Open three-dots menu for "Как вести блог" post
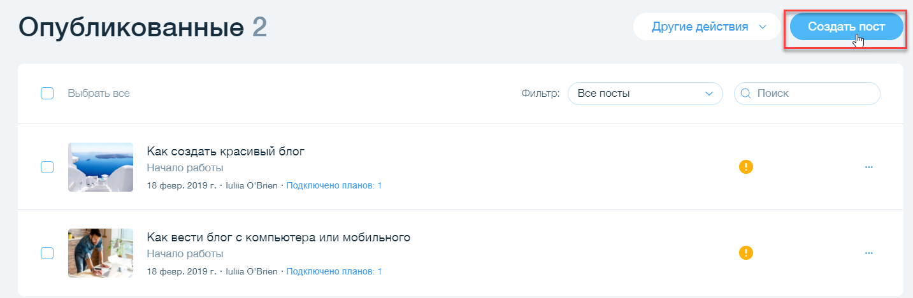Screen dimensions: 913x298 point(868,253)
